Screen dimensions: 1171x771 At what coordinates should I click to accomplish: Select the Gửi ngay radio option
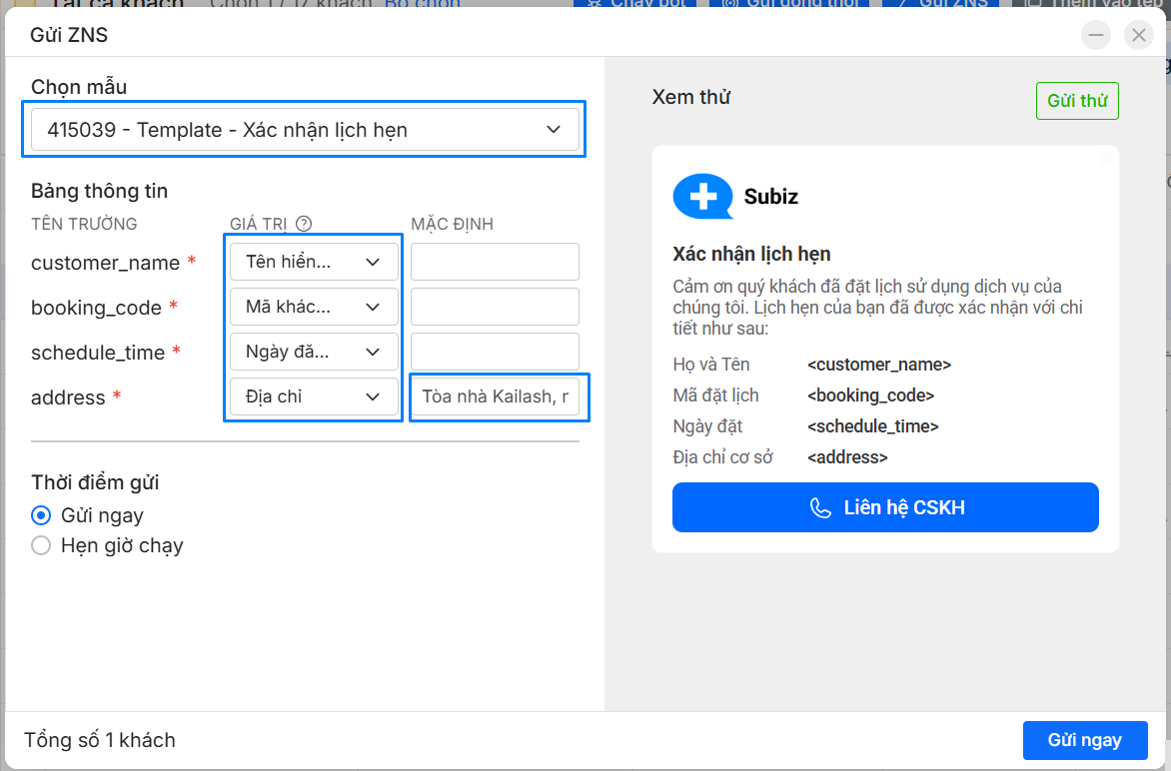[x=41, y=515]
